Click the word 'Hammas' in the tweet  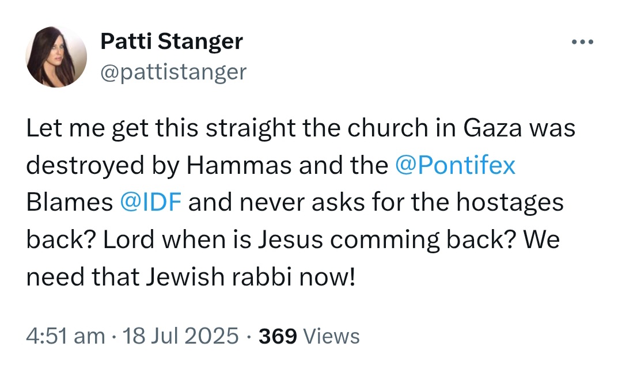(x=239, y=165)
